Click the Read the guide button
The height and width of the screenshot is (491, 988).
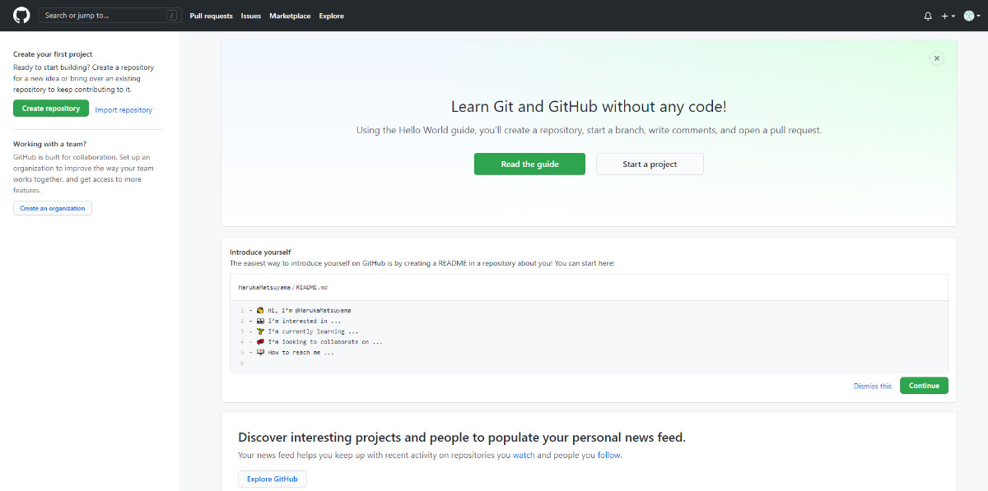(x=529, y=164)
